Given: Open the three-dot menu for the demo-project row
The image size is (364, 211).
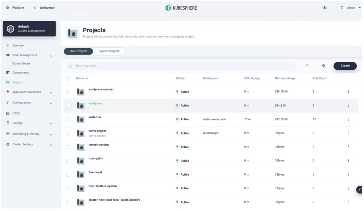Looking at the screenshot, I should click(x=348, y=133).
